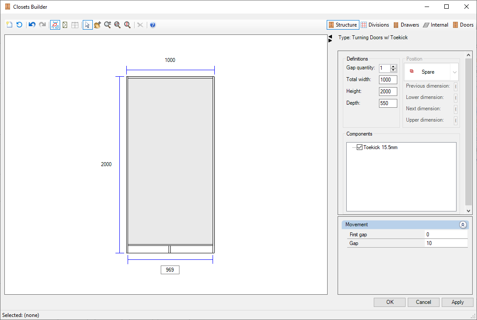Go to the Internal tab
477x320 pixels.
click(x=436, y=25)
